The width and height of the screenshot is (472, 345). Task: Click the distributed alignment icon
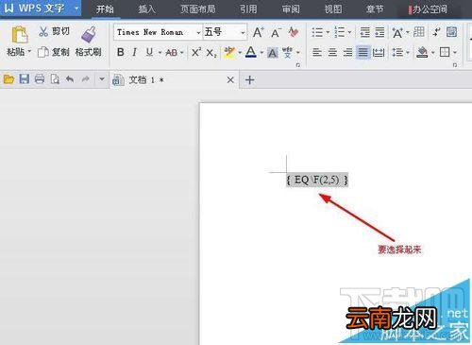tap(379, 53)
